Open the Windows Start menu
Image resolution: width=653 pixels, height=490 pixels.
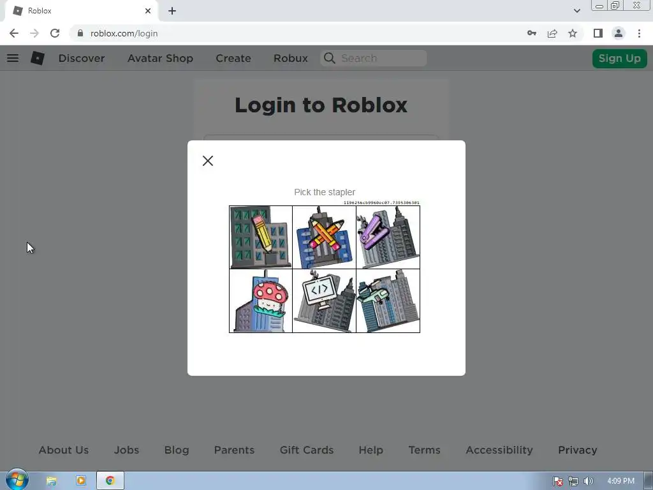coord(17,480)
